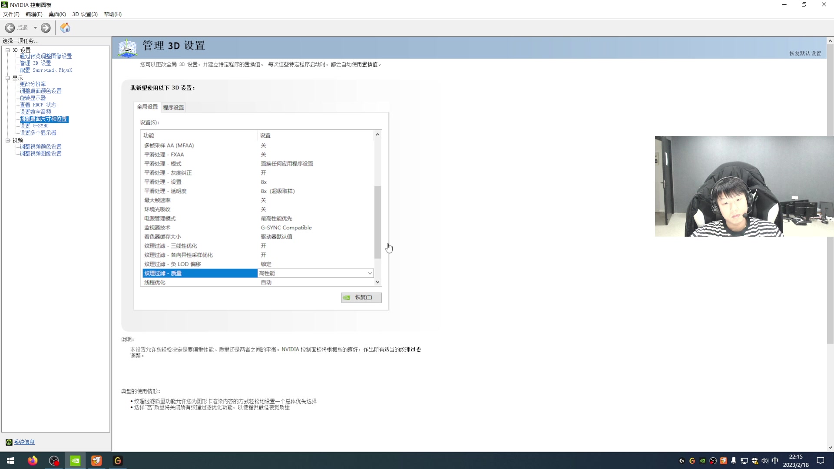The height and width of the screenshot is (469, 834).
Task: Open Firefox from taskbar
Action: 33,461
